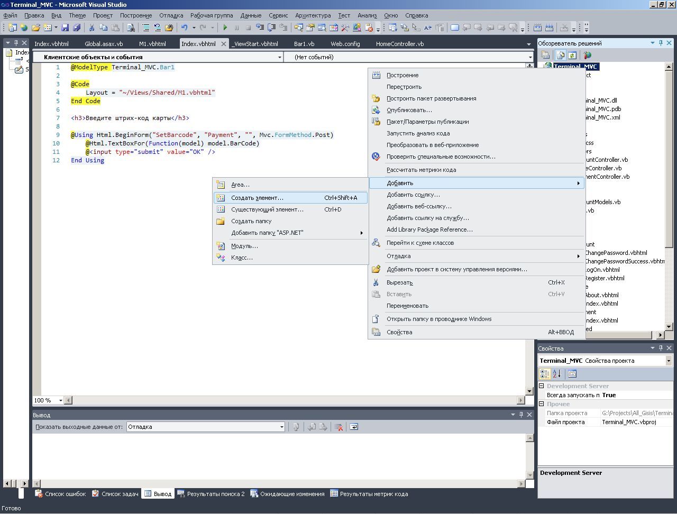Close the active Index.vbhtml tab
Viewport: 677px width, 514px height.
click(x=224, y=44)
